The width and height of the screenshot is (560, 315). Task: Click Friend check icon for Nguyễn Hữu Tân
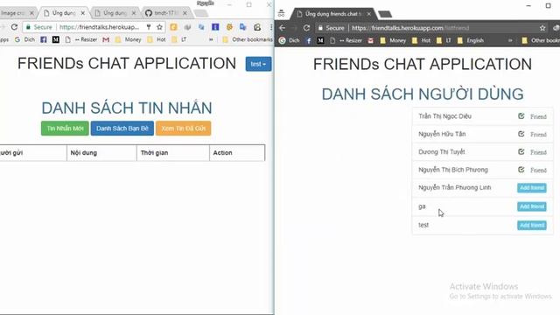click(x=521, y=134)
